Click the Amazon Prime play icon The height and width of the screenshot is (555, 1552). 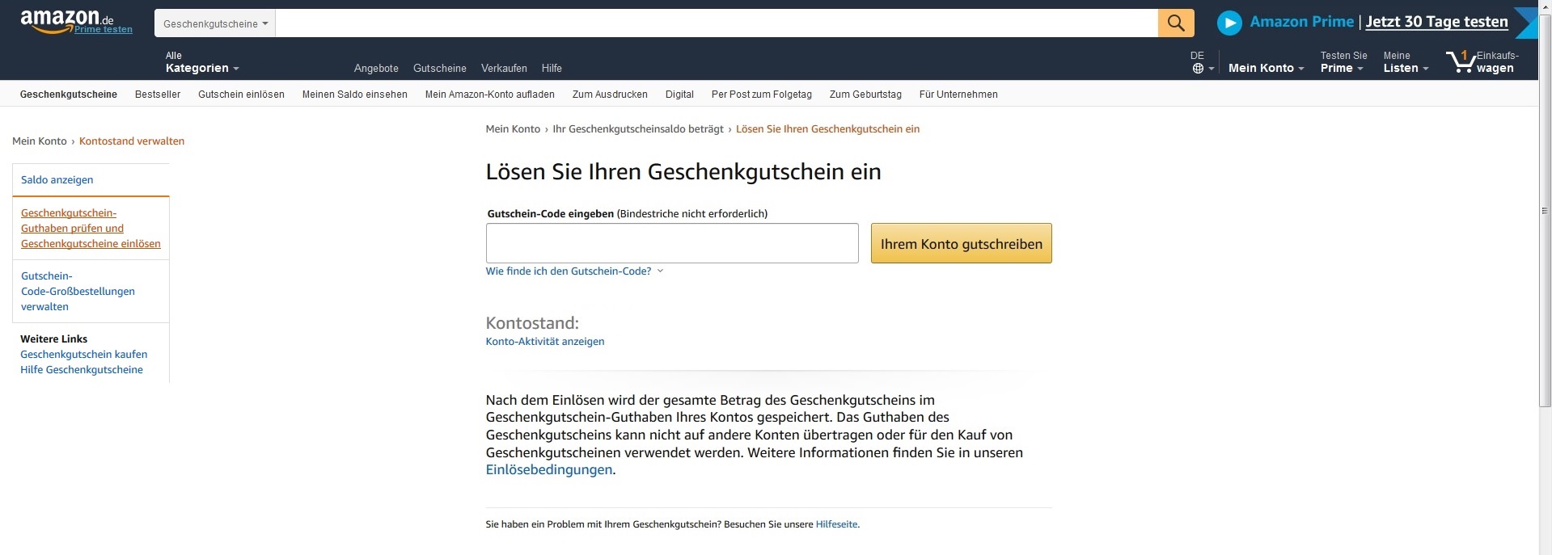(x=1229, y=23)
